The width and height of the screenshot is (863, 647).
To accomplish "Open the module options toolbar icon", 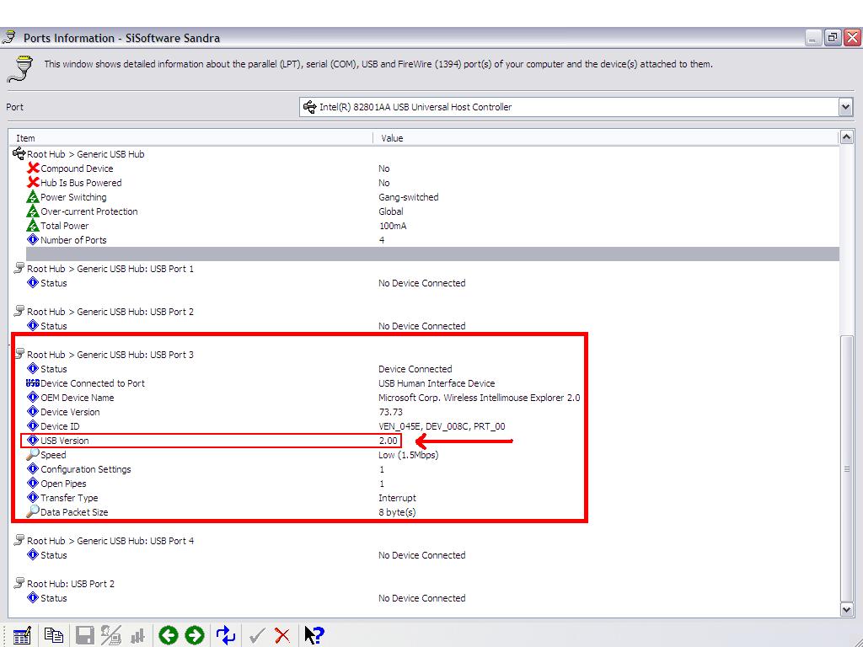I will [x=21, y=635].
